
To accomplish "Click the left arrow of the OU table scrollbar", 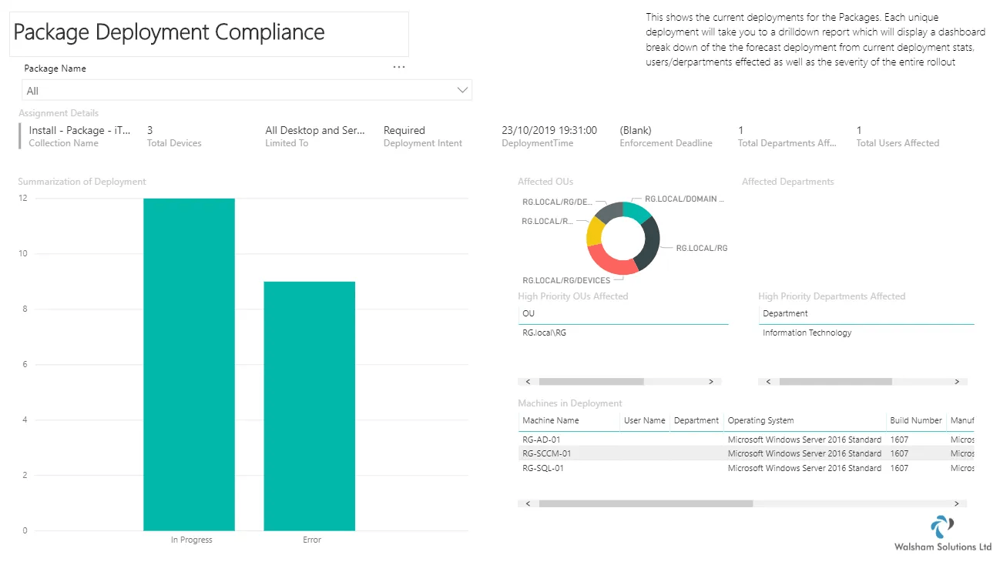I will click(528, 381).
